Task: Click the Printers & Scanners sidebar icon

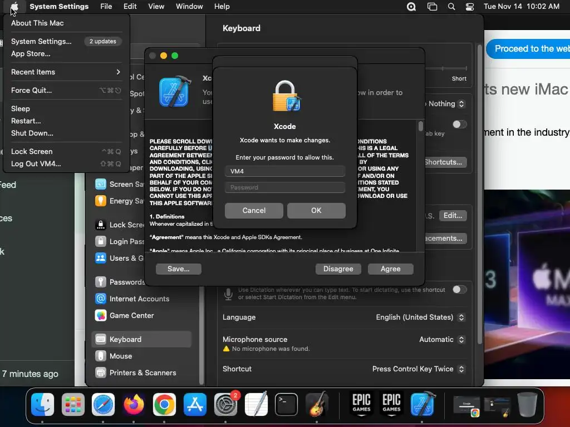Action: pyautogui.click(x=101, y=373)
